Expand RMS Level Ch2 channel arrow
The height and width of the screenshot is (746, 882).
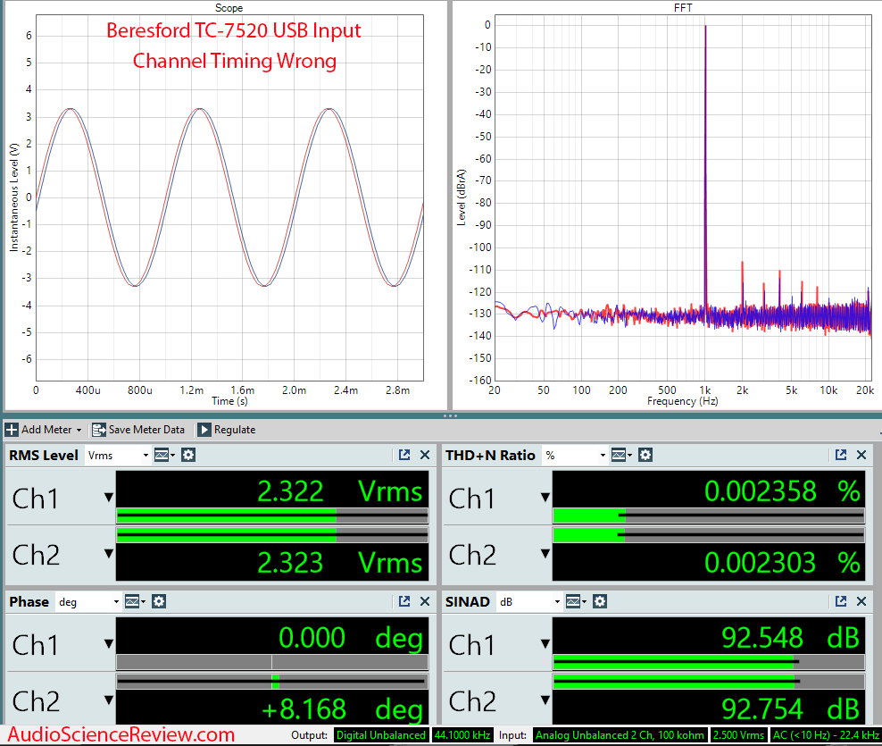[109, 553]
